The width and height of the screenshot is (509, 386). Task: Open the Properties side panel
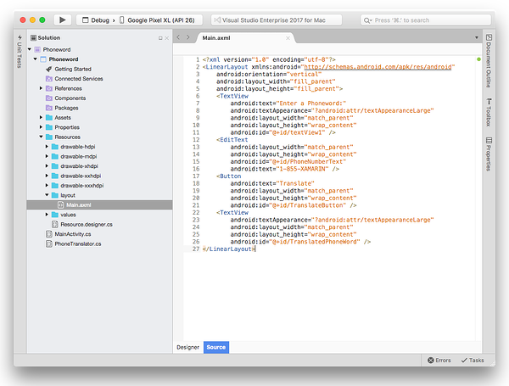pyautogui.click(x=489, y=152)
